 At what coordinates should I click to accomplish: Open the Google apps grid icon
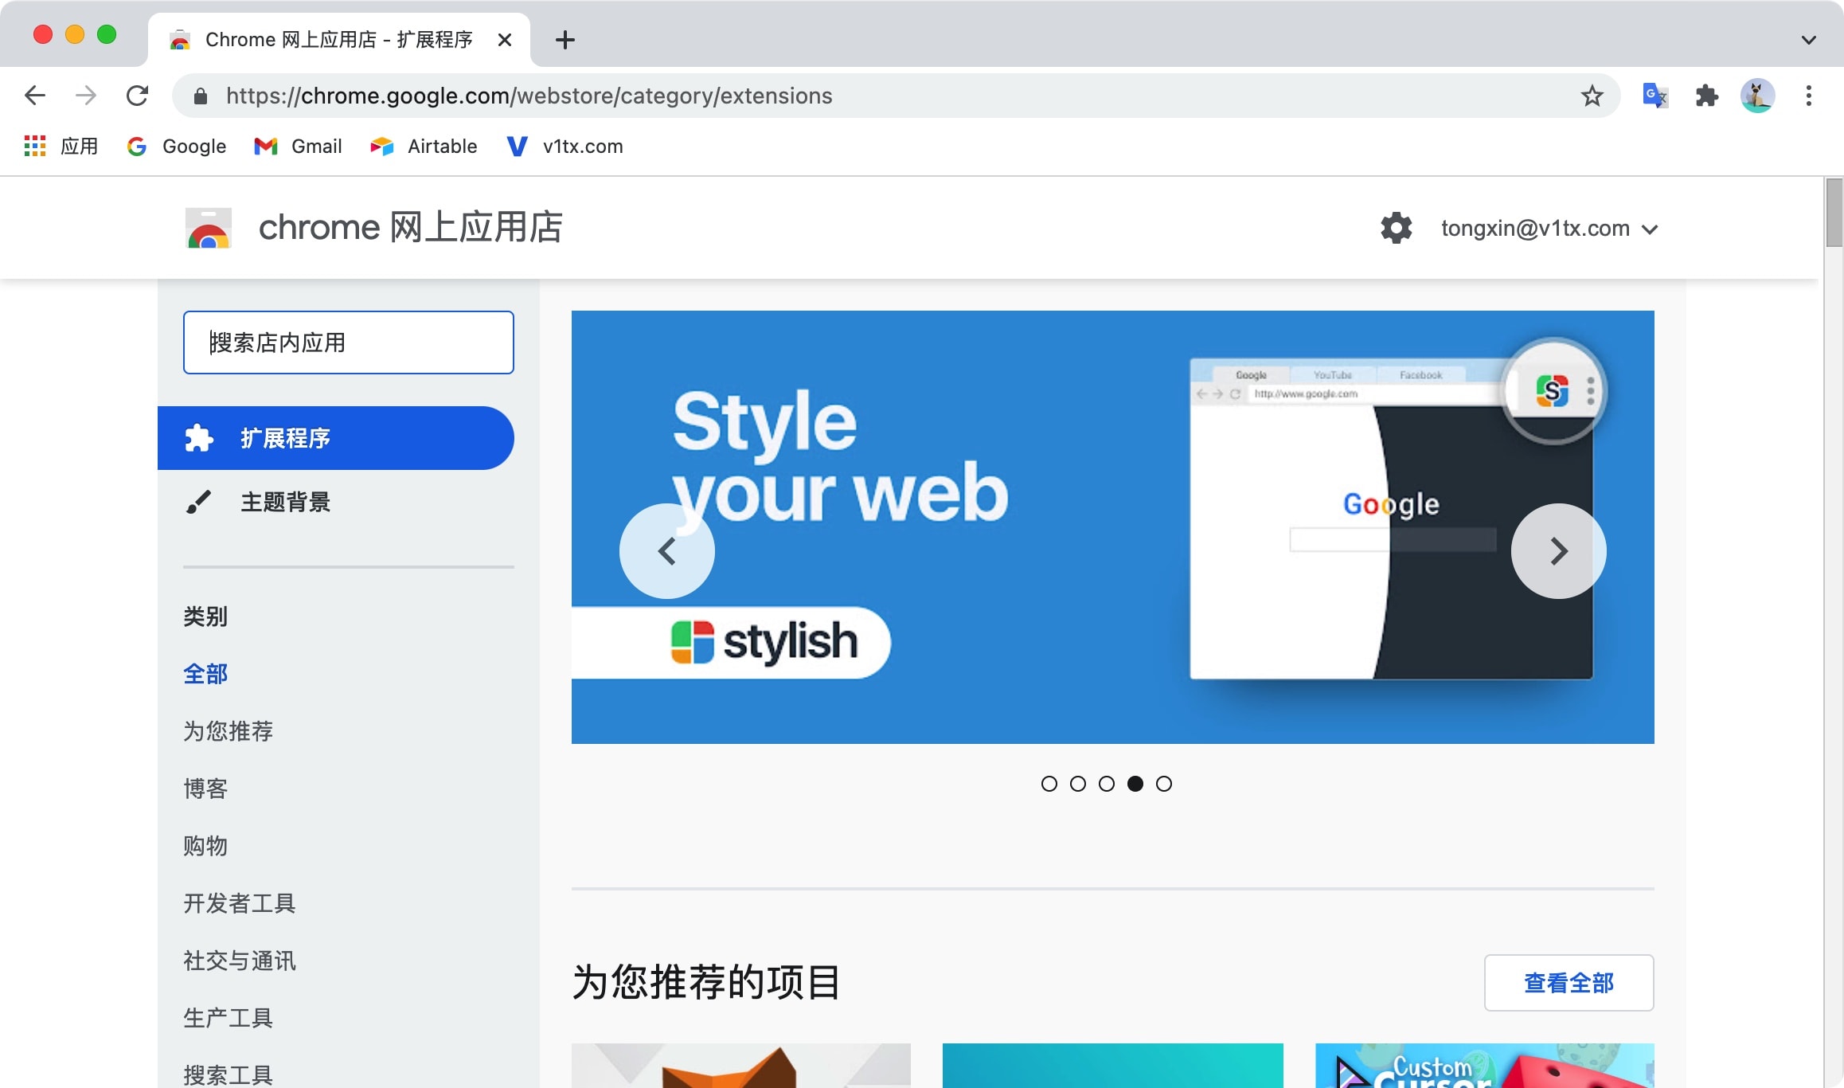pyautogui.click(x=35, y=146)
